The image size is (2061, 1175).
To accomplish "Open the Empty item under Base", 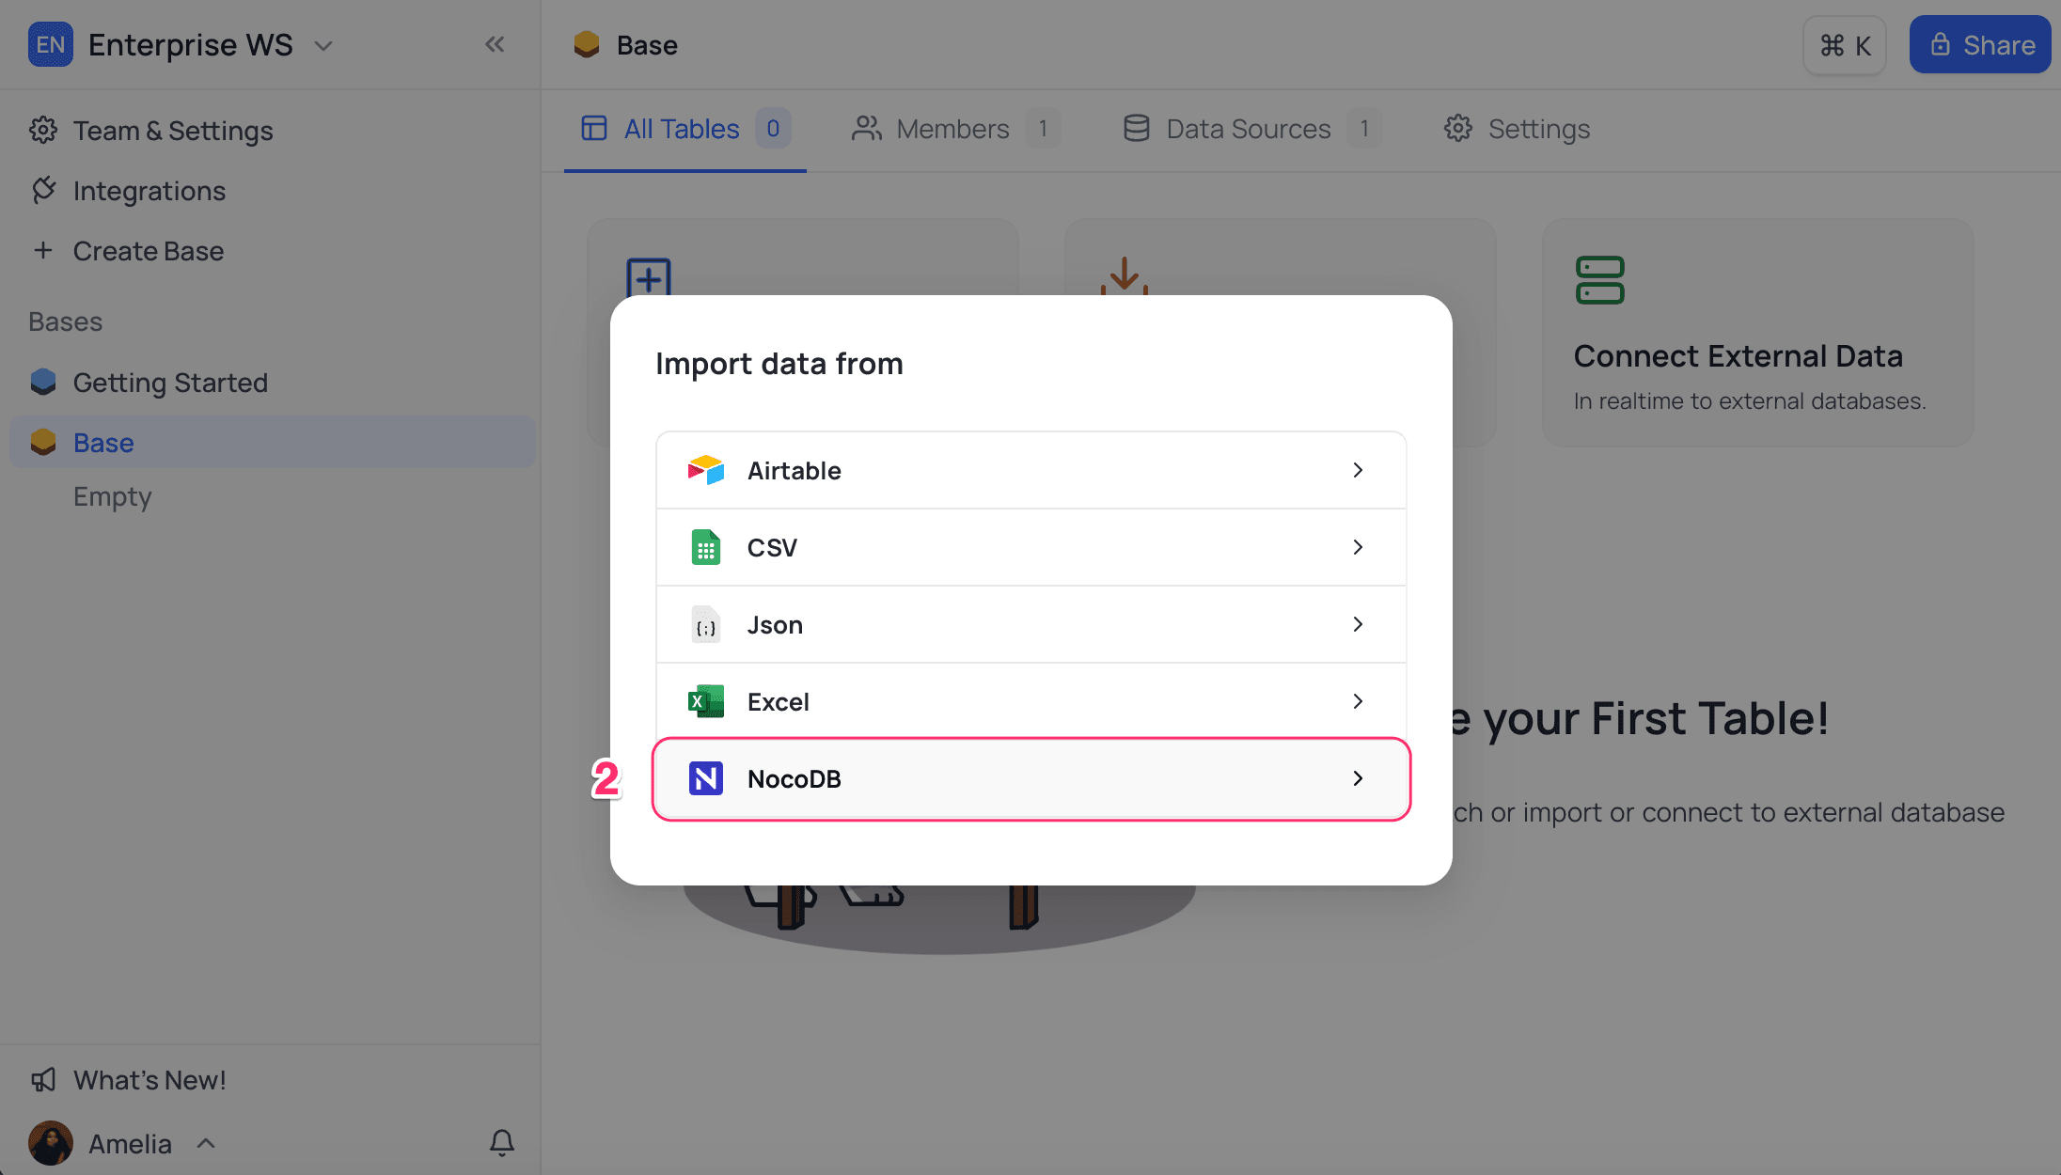I will (x=113, y=497).
